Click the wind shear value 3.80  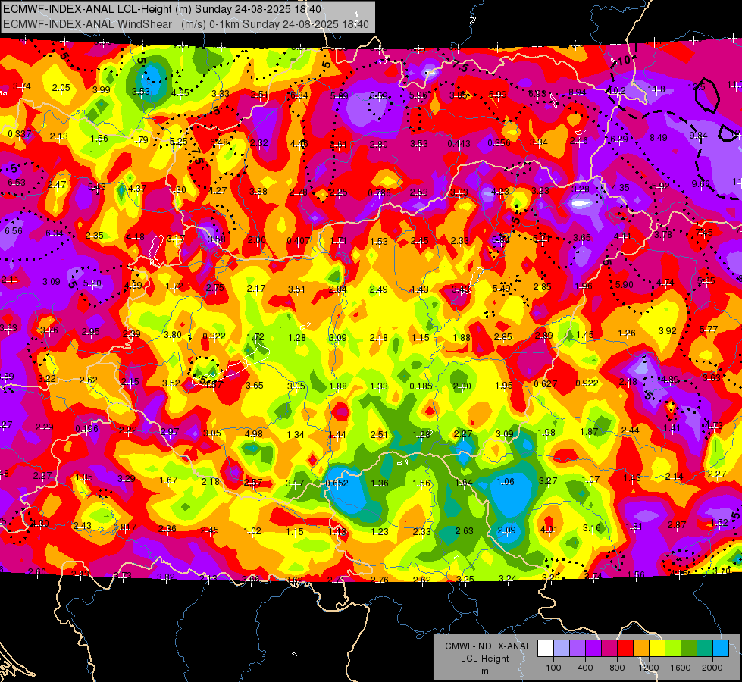point(173,335)
